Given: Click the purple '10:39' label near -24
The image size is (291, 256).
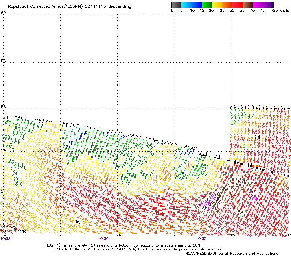Looking at the screenshot, I should (x=103, y=239).
